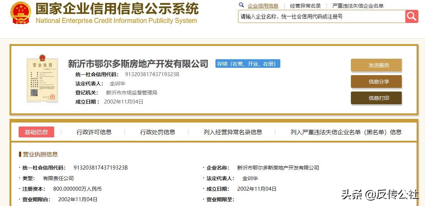Click the header legal representative 金训华
The height and width of the screenshot is (206, 425).
tap(117, 83)
